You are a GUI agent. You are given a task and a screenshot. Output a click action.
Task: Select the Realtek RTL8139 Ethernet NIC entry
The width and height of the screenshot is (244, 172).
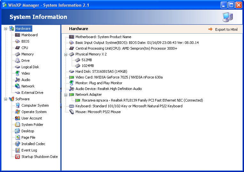(x=142, y=100)
